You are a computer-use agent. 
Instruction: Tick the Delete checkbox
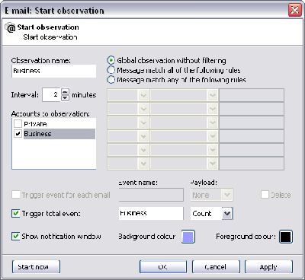click(265, 195)
